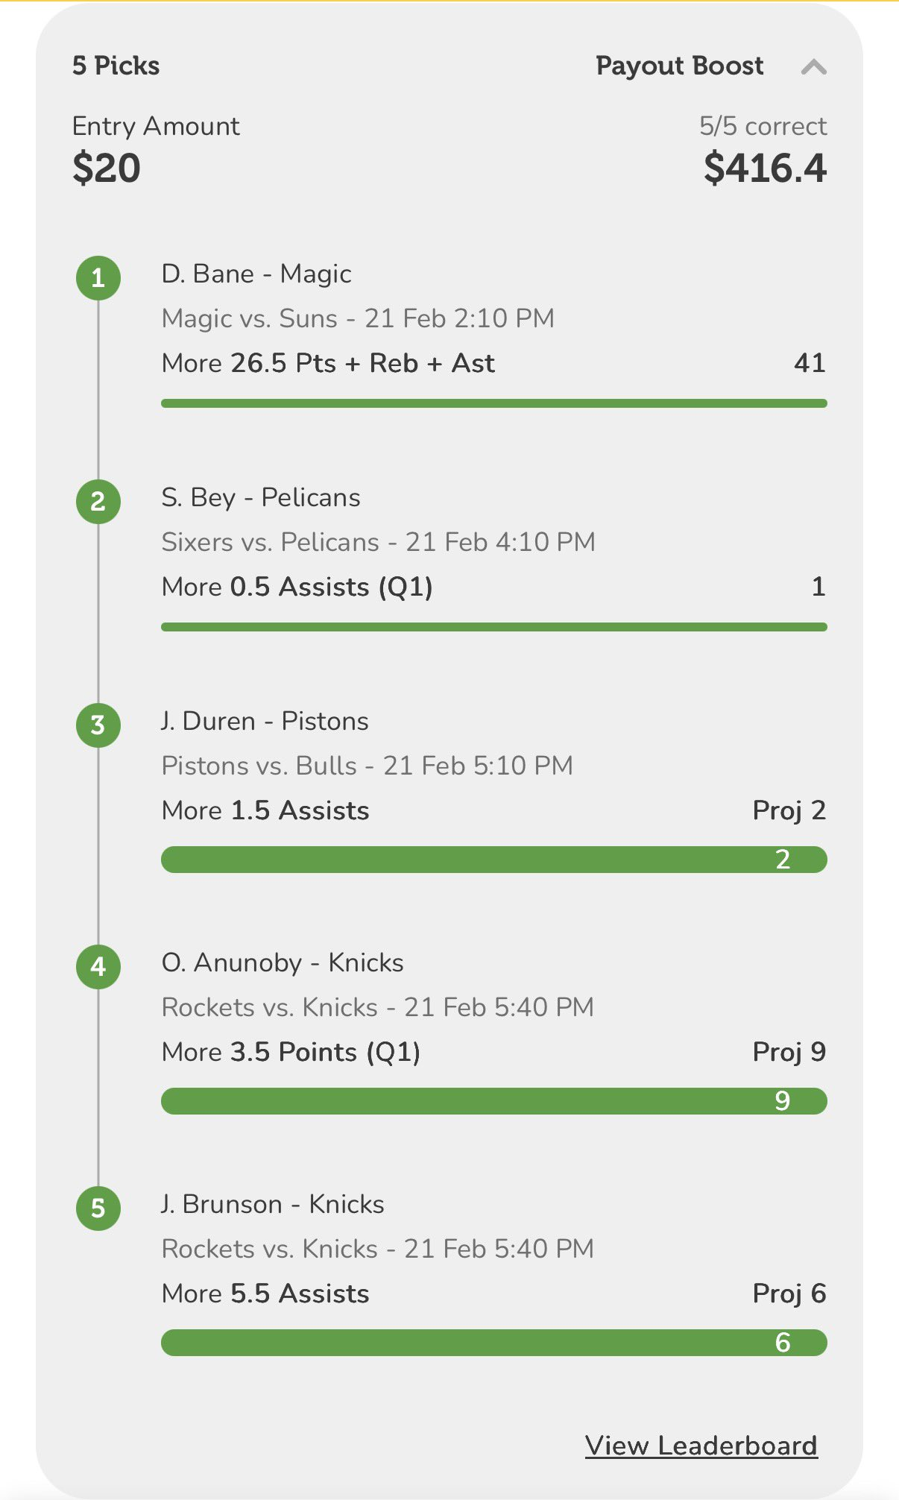Select the J. Duren - Pistons pick title
899x1500 pixels.
(265, 722)
